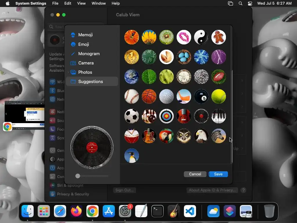Select the blue eggs nest picture
This screenshot has height=223, width=297.
click(184, 57)
